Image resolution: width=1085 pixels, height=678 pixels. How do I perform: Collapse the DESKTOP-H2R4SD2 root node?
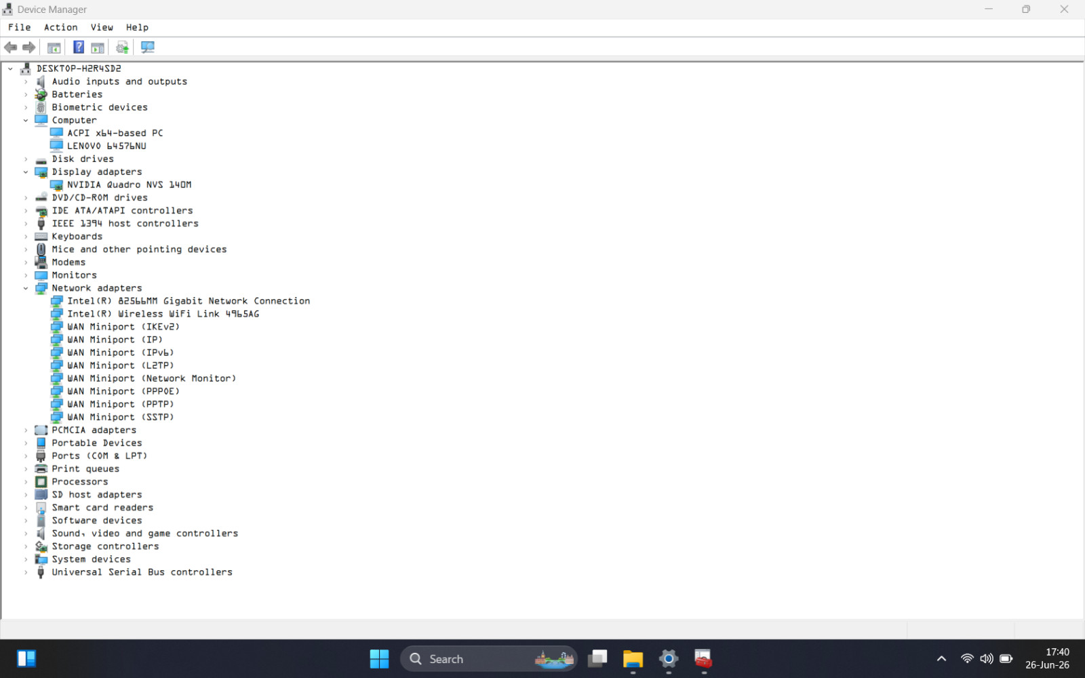[x=10, y=68]
